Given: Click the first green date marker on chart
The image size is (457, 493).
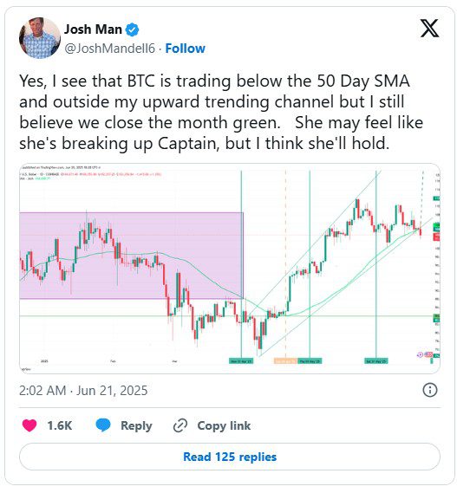Looking at the screenshot, I should [x=241, y=361].
